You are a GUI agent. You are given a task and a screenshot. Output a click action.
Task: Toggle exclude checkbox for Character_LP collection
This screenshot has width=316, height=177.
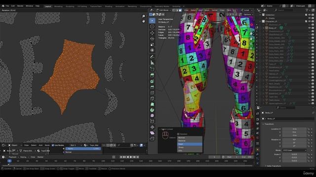(x=306, y=21)
